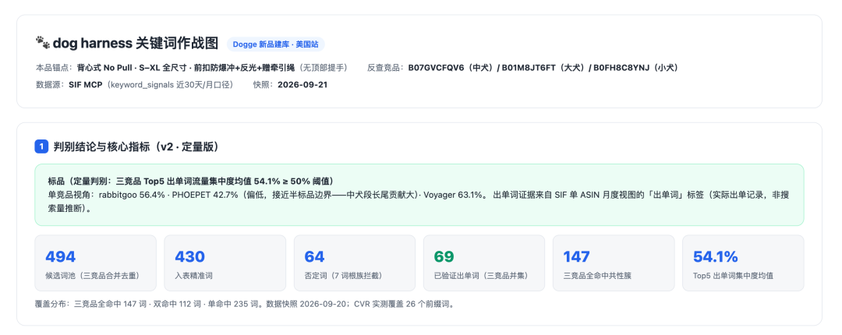The width and height of the screenshot is (842, 335).
Task: Click competitor ASIN B07GVCFQV6（中犬）
Action: tap(451, 68)
